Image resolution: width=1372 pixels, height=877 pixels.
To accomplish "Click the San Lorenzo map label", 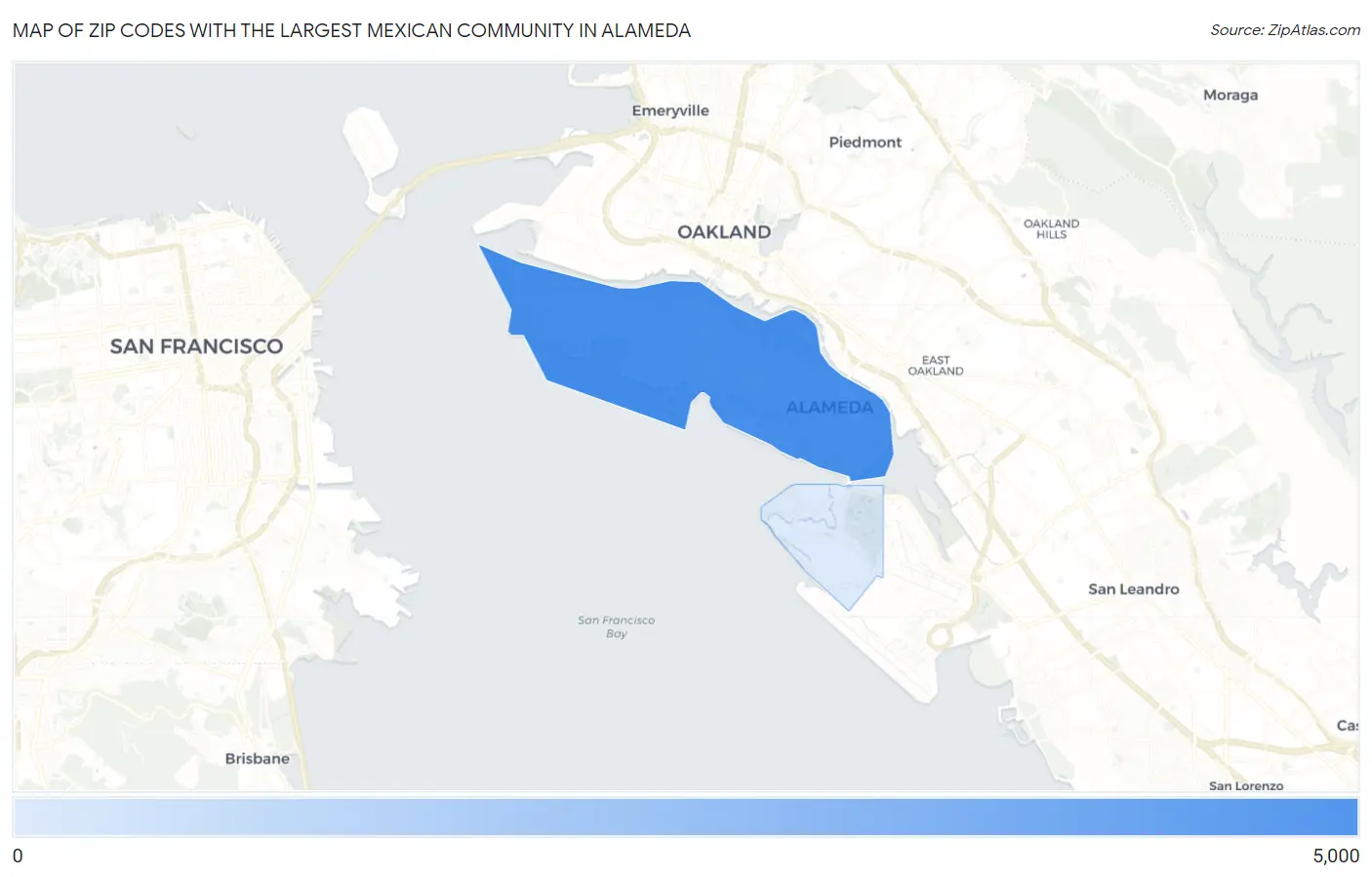I will click(1246, 785).
